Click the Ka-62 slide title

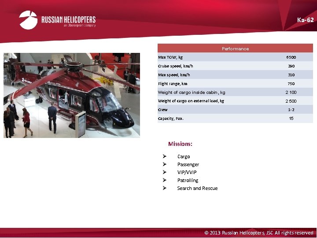click(305, 20)
